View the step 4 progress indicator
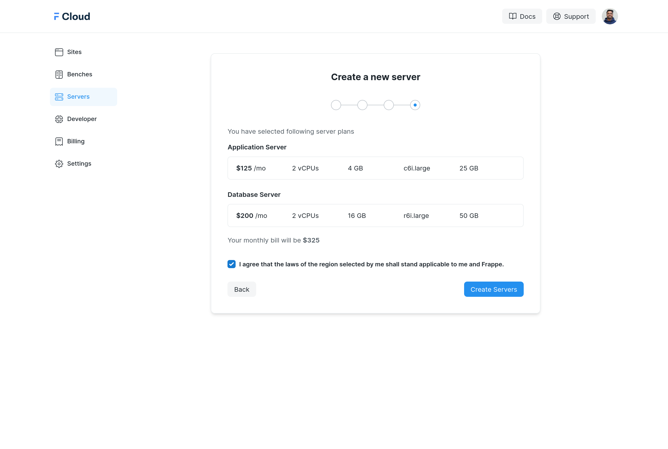Viewport: 668px width, 449px height. [x=415, y=105]
